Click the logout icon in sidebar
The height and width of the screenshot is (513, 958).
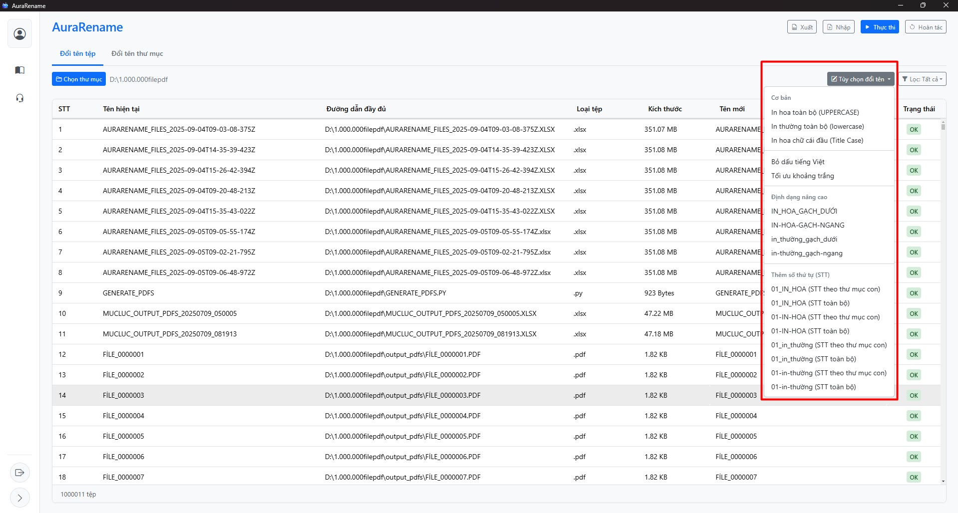coord(20,473)
